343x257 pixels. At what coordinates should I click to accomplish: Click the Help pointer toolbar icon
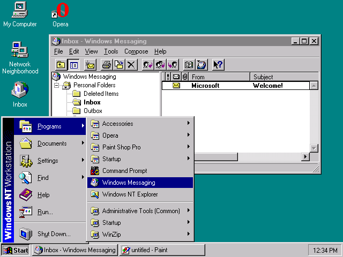(x=218, y=65)
